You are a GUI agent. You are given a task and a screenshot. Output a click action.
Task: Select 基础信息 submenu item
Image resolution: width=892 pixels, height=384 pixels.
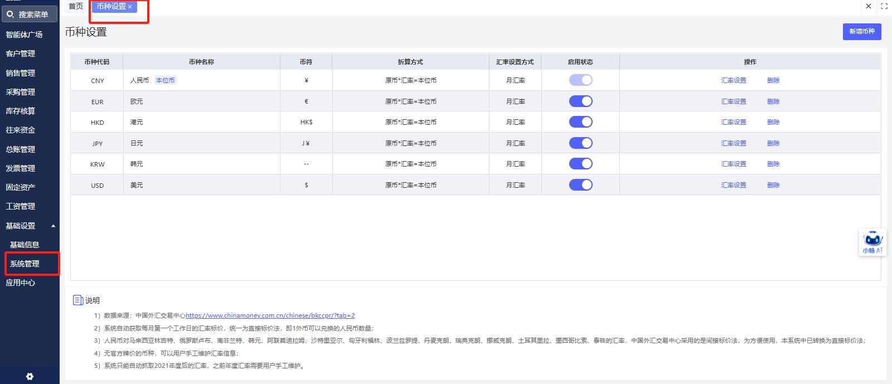click(x=25, y=245)
